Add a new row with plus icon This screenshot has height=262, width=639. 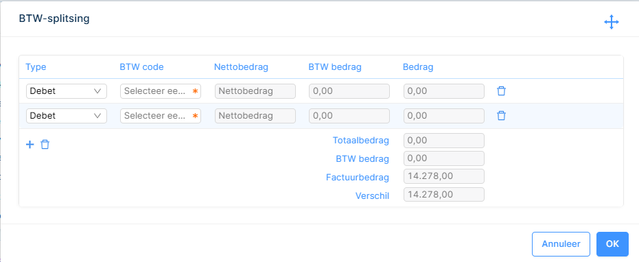(30, 144)
